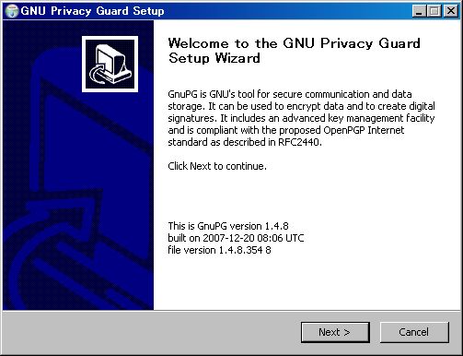
Task: Click the "Click Next to continue." line
Action: (x=217, y=166)
